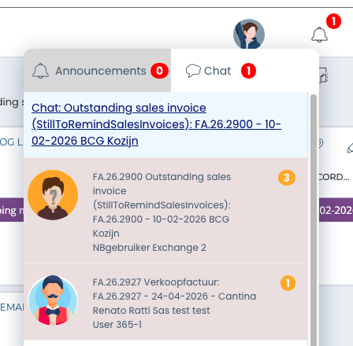Open the user profile avatar in header
Screen dimensions: 353x346
(x=249, y=34)
